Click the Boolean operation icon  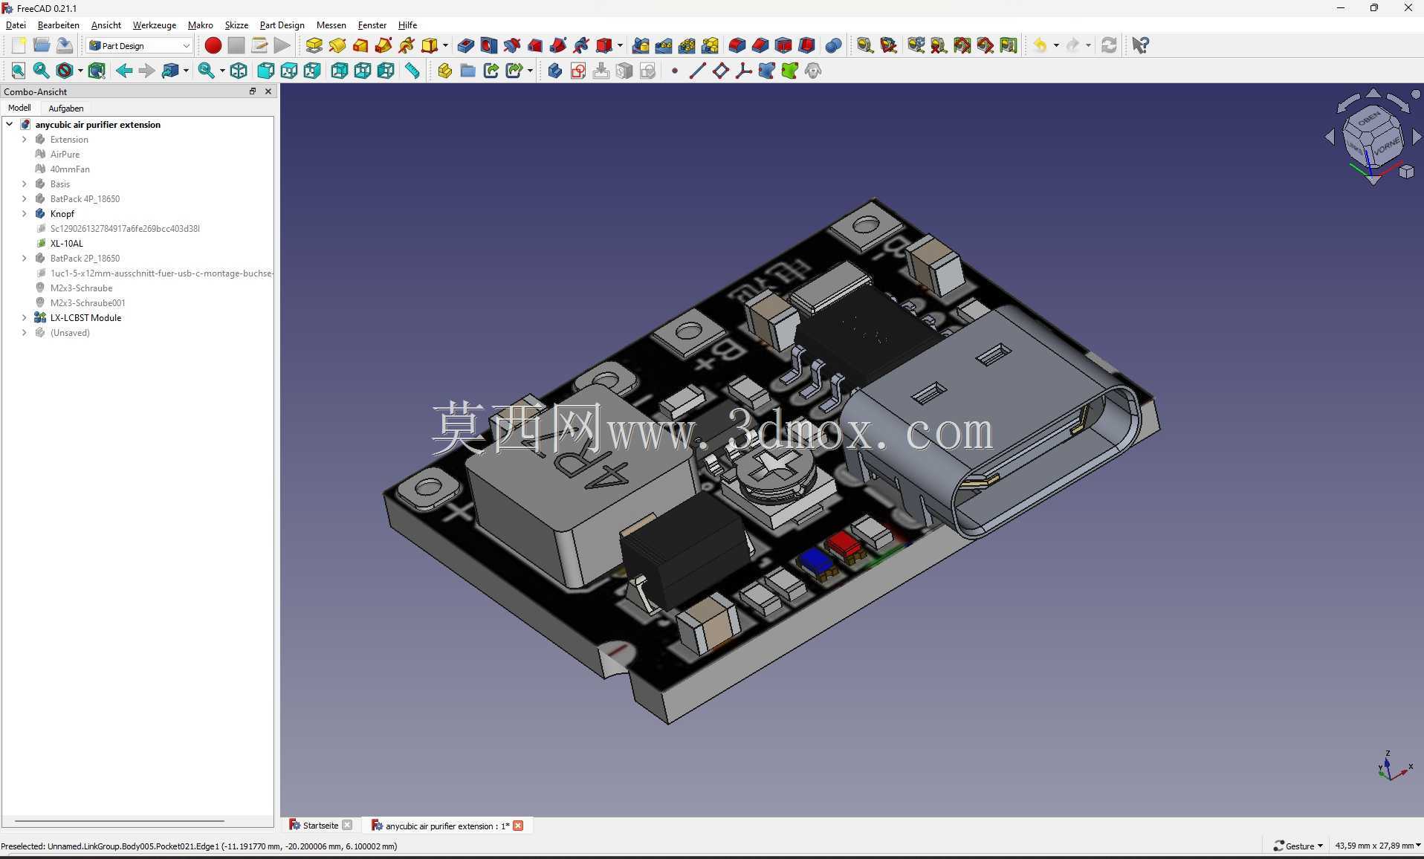click(x=833, y=45)
